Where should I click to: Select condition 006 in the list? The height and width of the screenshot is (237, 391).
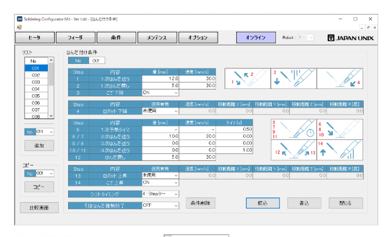click(x=36, y=103)
